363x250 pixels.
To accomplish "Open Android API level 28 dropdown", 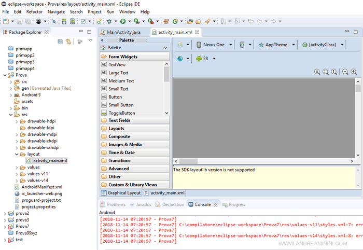I will pos(205,59).
